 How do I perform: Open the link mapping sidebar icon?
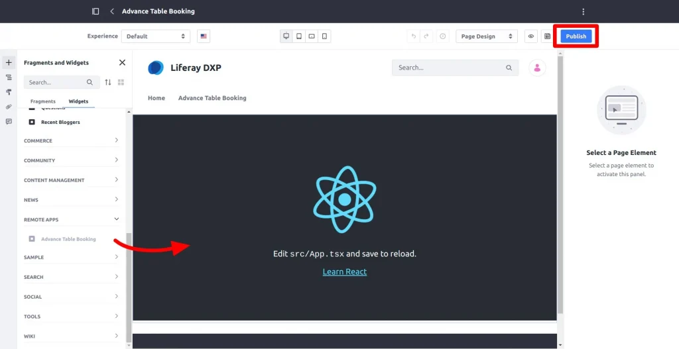pos(9,107)
